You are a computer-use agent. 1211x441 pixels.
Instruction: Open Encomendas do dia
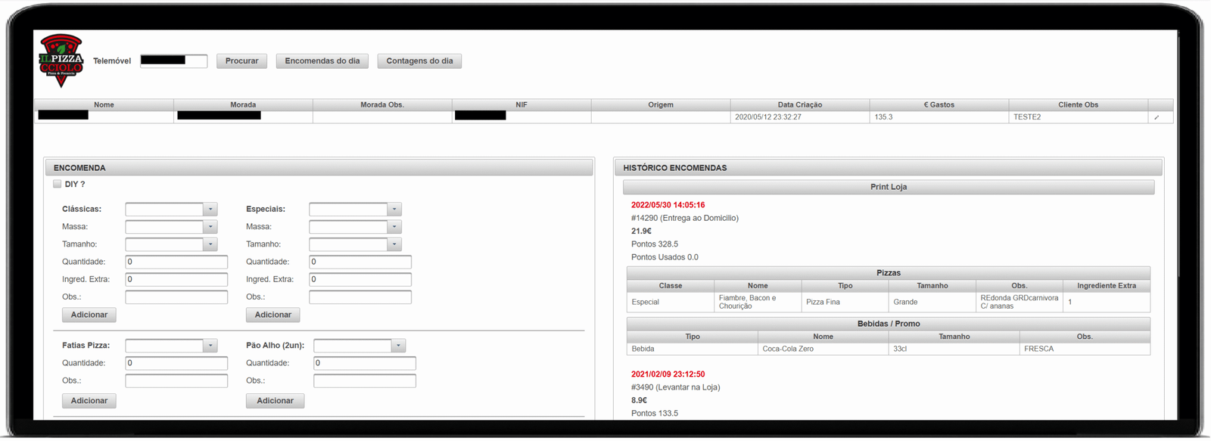322,61
